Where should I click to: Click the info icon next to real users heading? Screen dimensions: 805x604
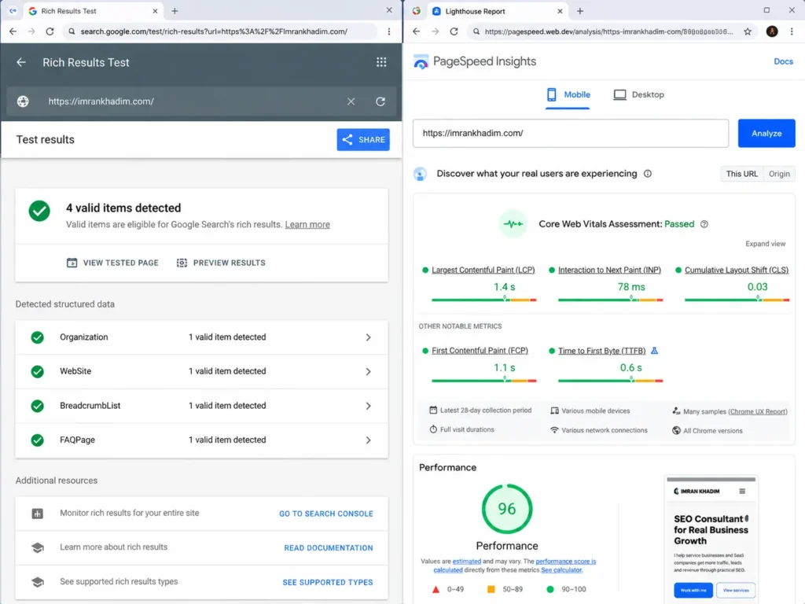tap(648, 174)
